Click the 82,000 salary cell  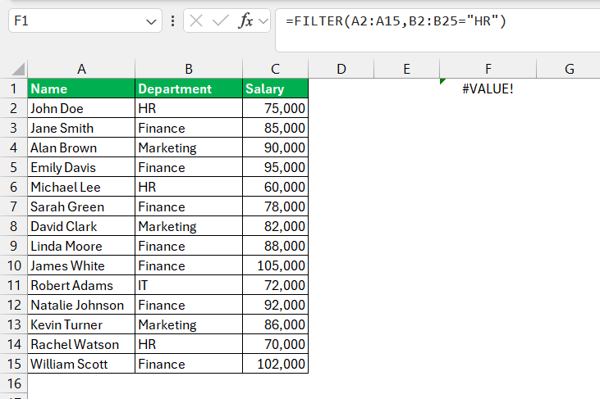275,226
